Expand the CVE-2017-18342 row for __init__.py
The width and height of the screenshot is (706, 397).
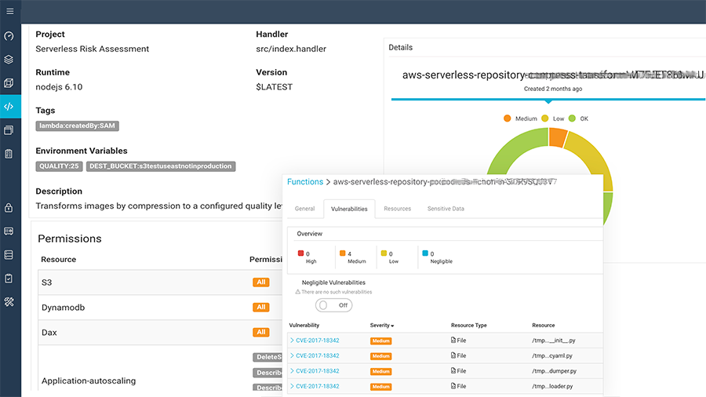[292, 341]
